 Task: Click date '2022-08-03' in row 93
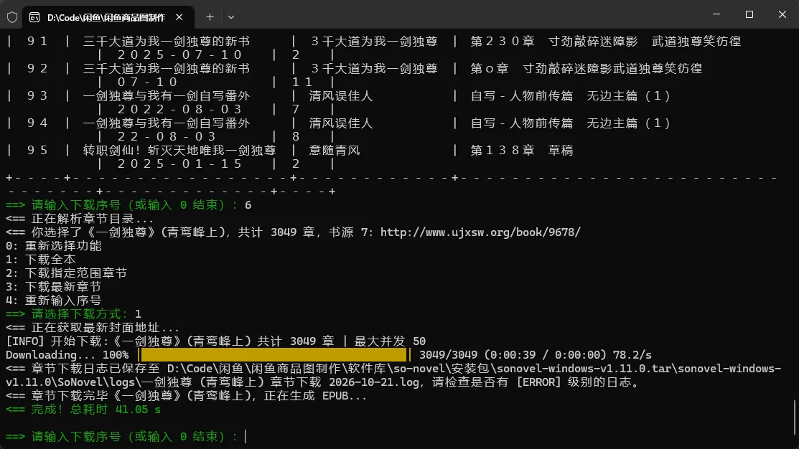click(x=180, y=109)
